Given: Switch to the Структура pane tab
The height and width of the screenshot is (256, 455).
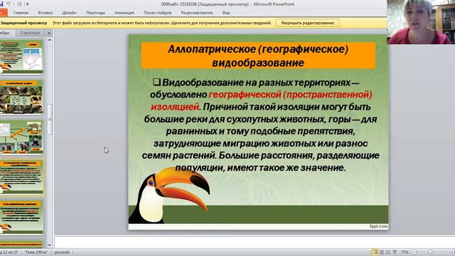Looking at the screenshot, I should click(30, 33).
